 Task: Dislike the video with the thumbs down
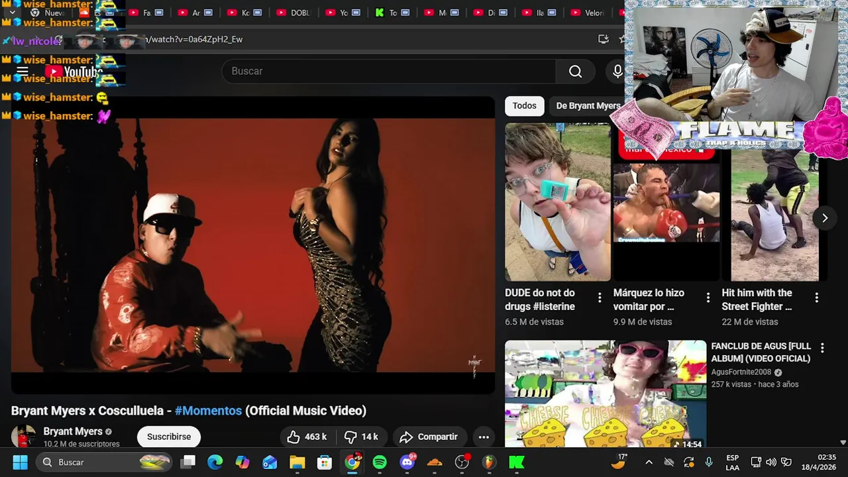(x=362, y=437)
